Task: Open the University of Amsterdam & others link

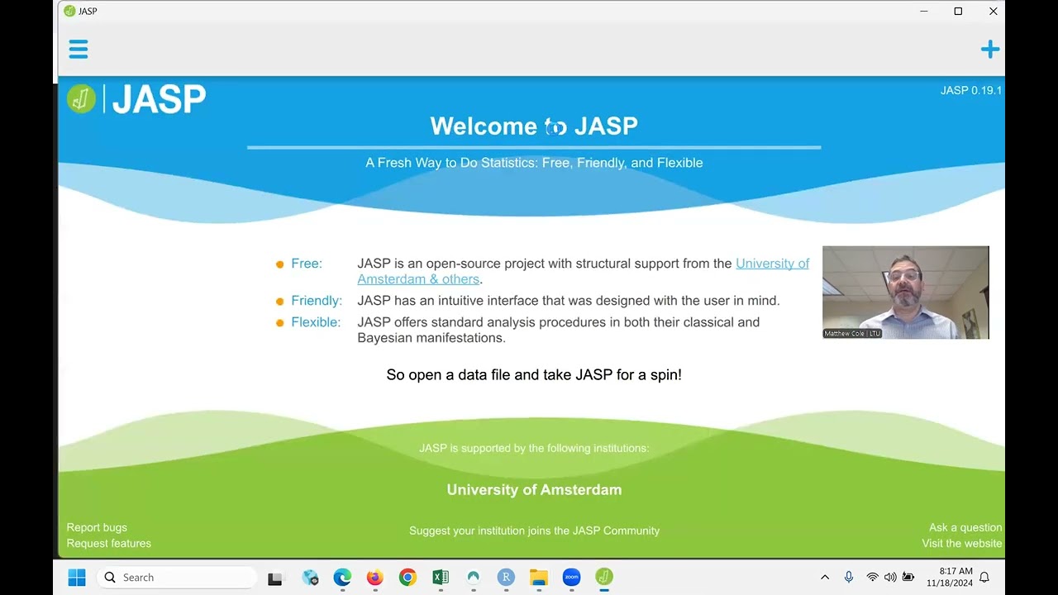Action: (x=583, y=271)
